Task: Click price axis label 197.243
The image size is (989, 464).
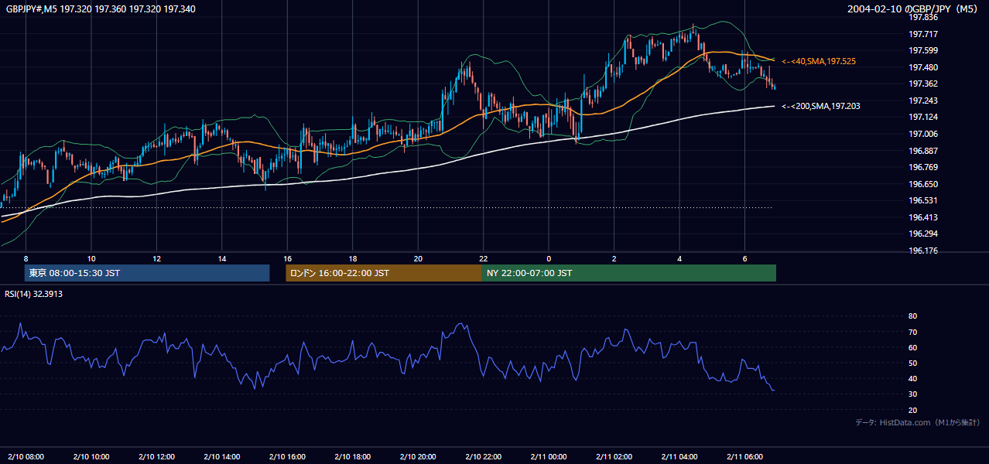Action: [x=922, y=101]
